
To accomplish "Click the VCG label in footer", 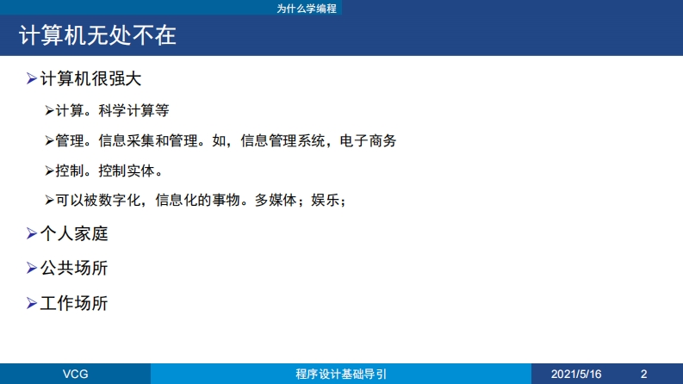I will click(76, 375).
